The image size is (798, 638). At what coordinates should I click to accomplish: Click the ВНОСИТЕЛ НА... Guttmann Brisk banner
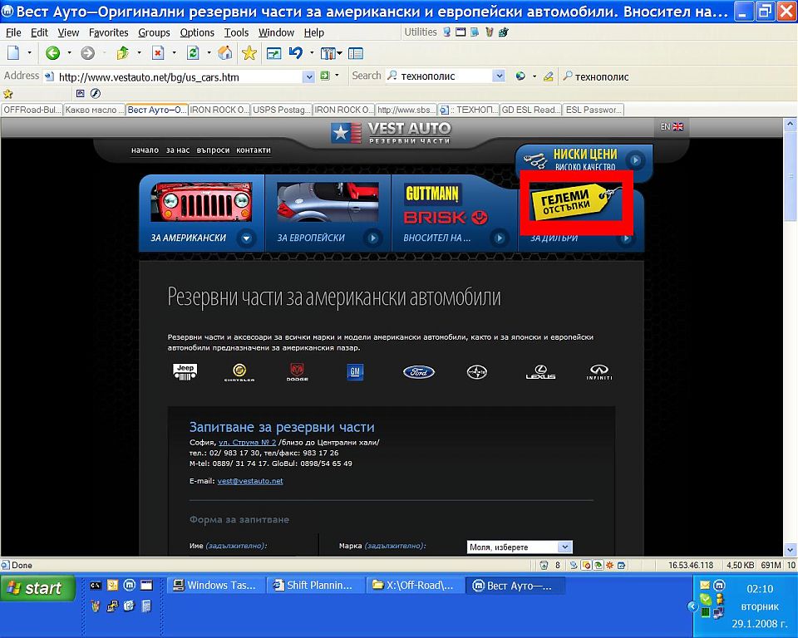pos(455,213)
